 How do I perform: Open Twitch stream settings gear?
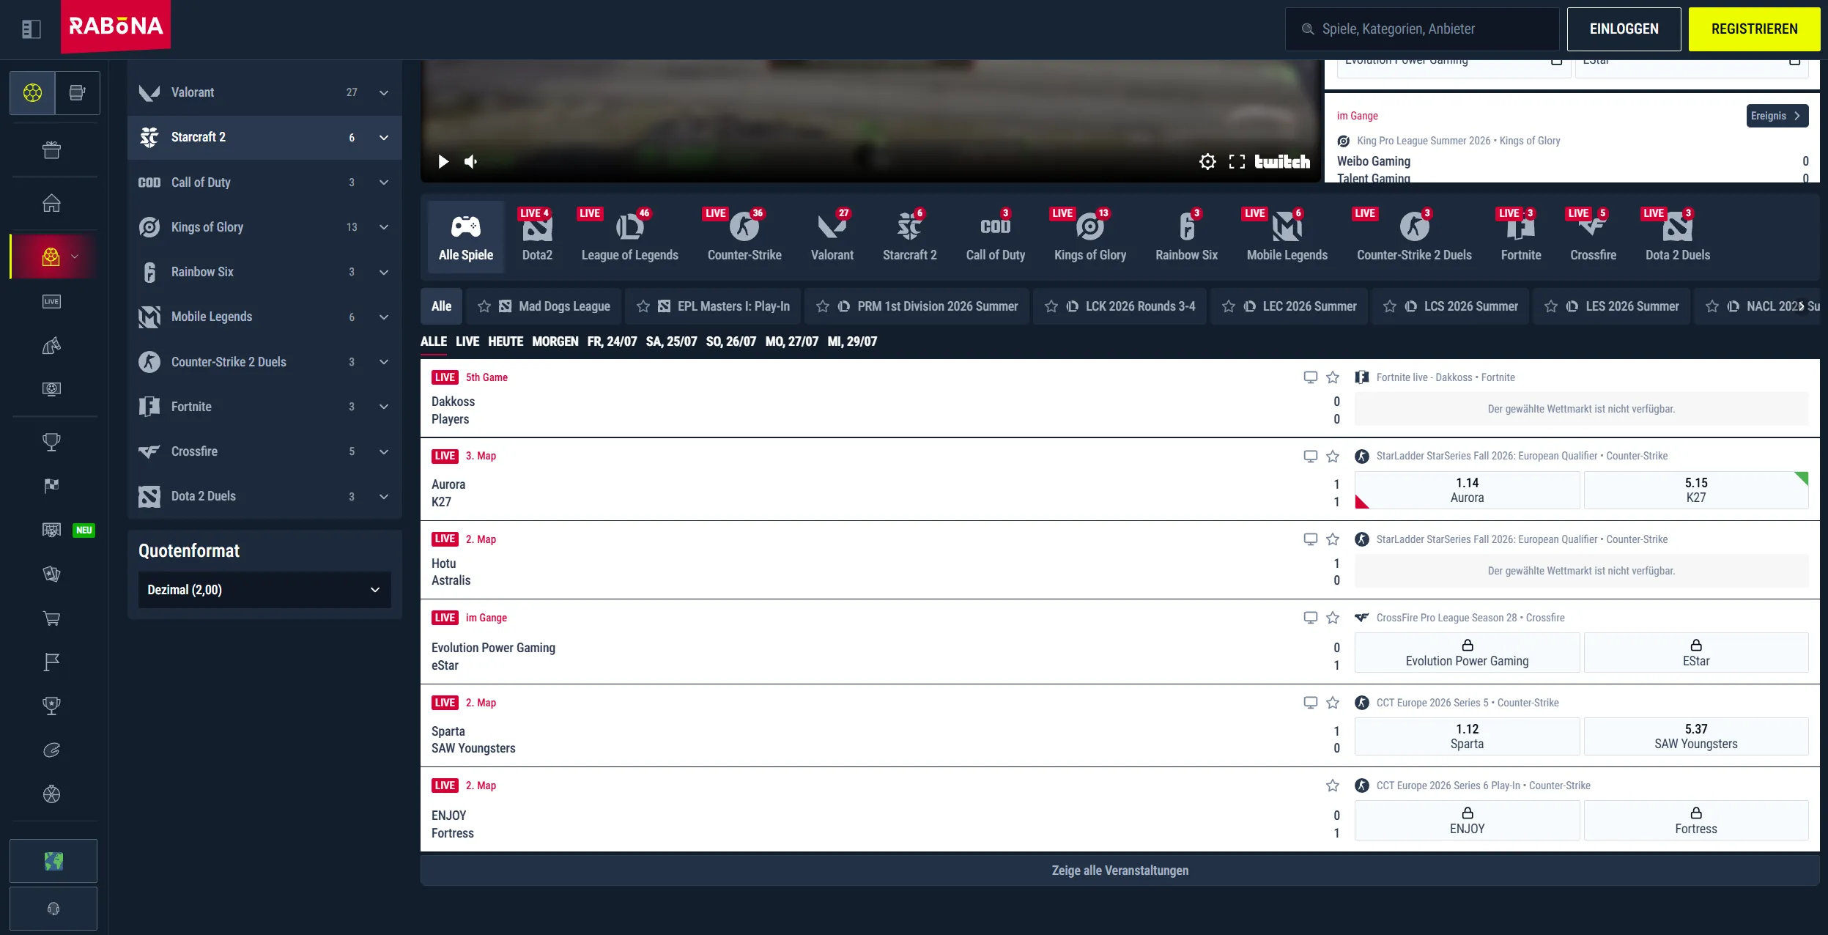pyautogui.click(x=1207, y=161)
